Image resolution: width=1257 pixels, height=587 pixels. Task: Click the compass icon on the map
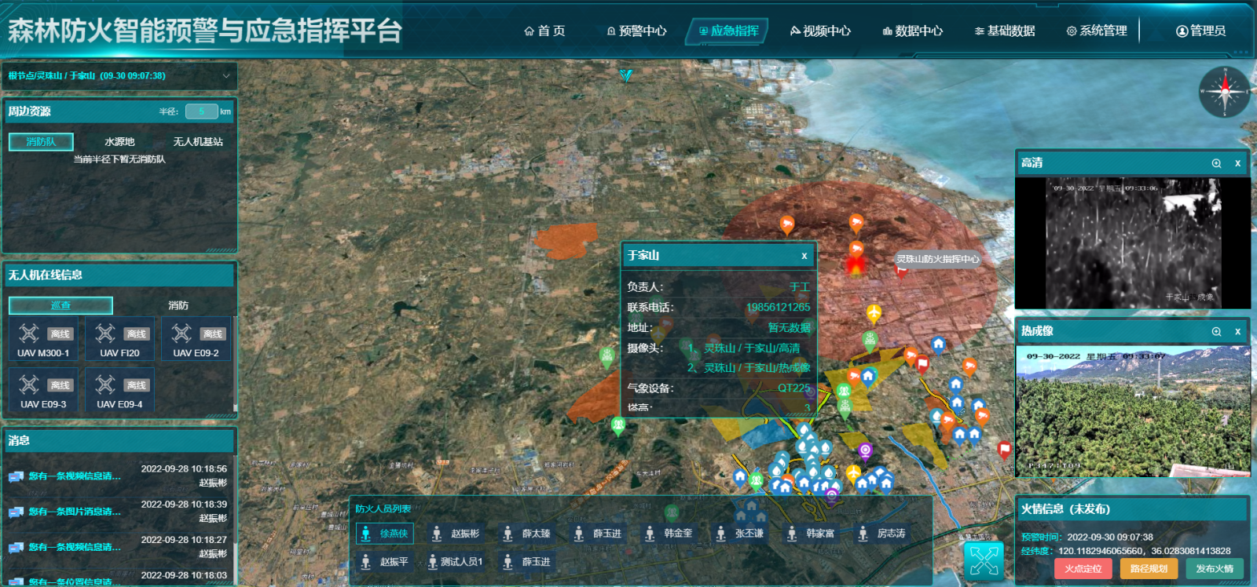(1224, 92)
